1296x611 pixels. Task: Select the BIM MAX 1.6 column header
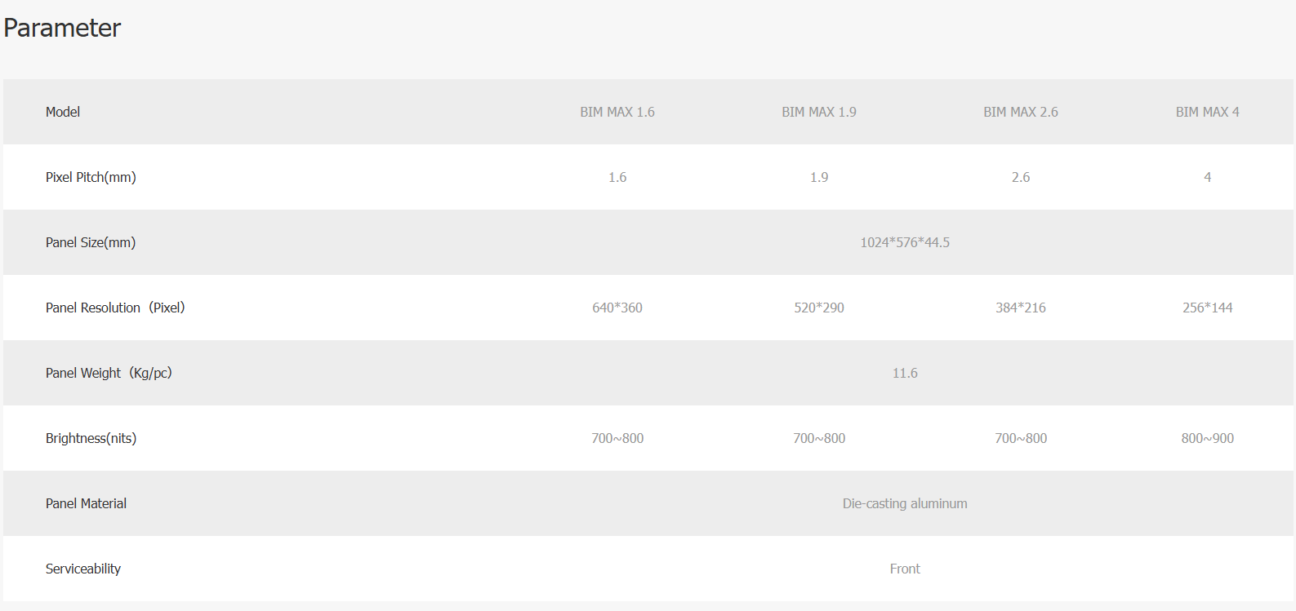617,112
